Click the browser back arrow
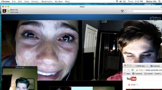Screen dimensions: 162x90 (125, 70)
